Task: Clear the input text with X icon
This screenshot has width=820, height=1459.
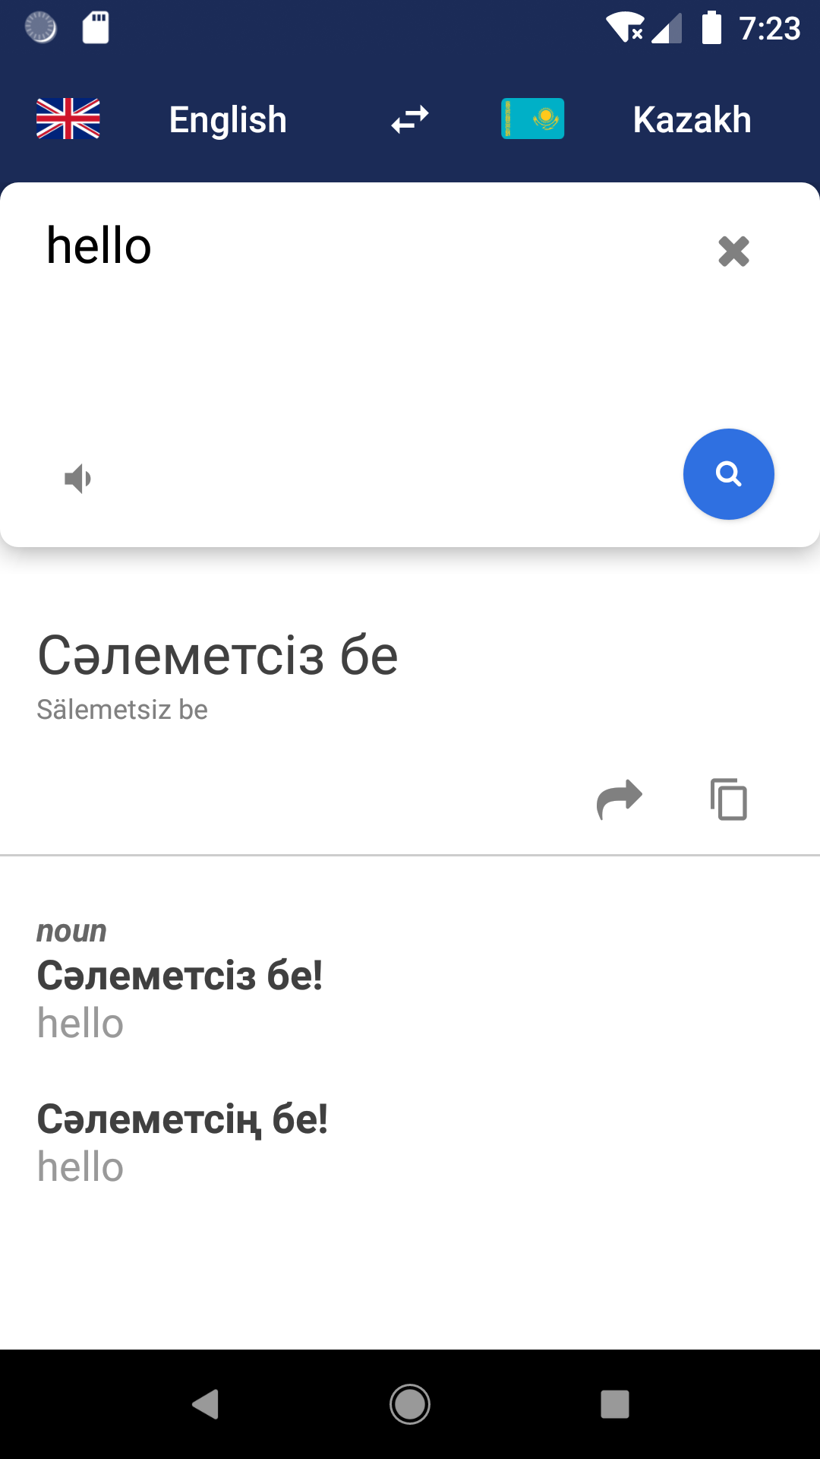Action: [x=733, y=251]
